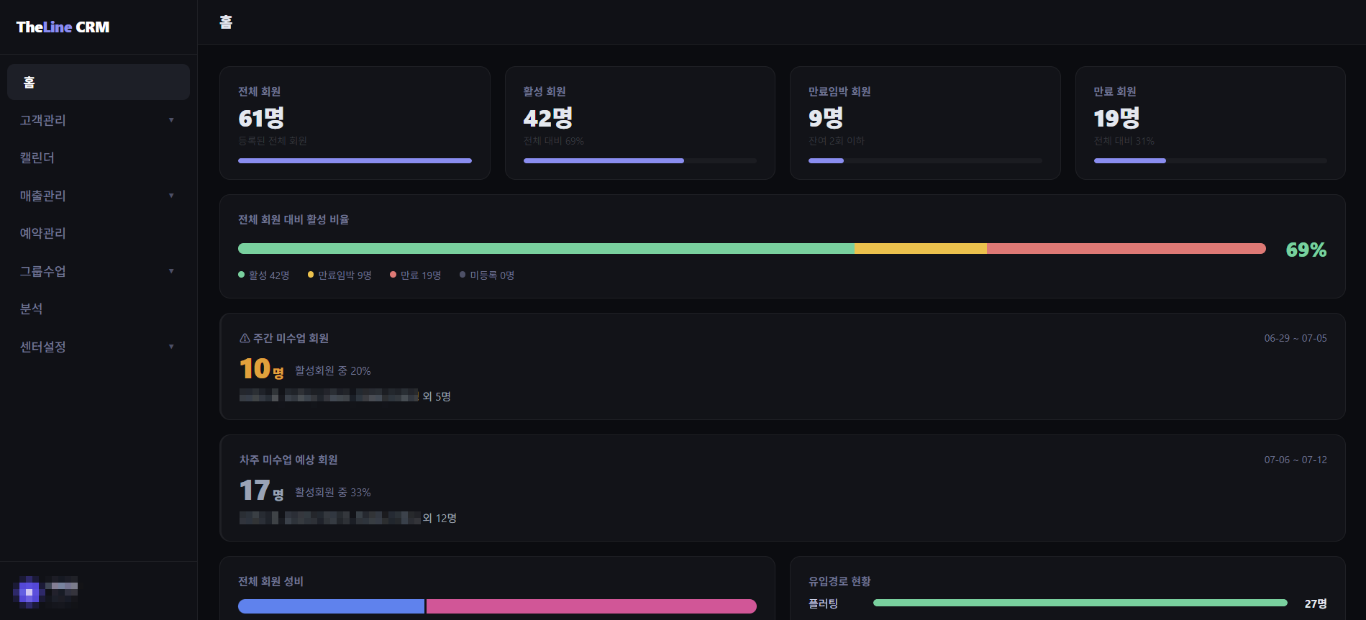This screenshot has width=1366, height=620.
Task: Click the 유입경로 현황 heading
Action: tap(839, 581)
